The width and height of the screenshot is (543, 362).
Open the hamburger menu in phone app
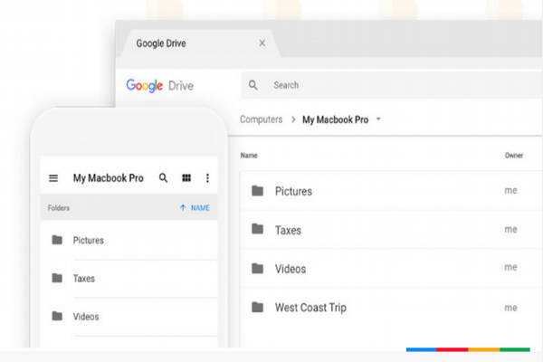pos(53,178)
